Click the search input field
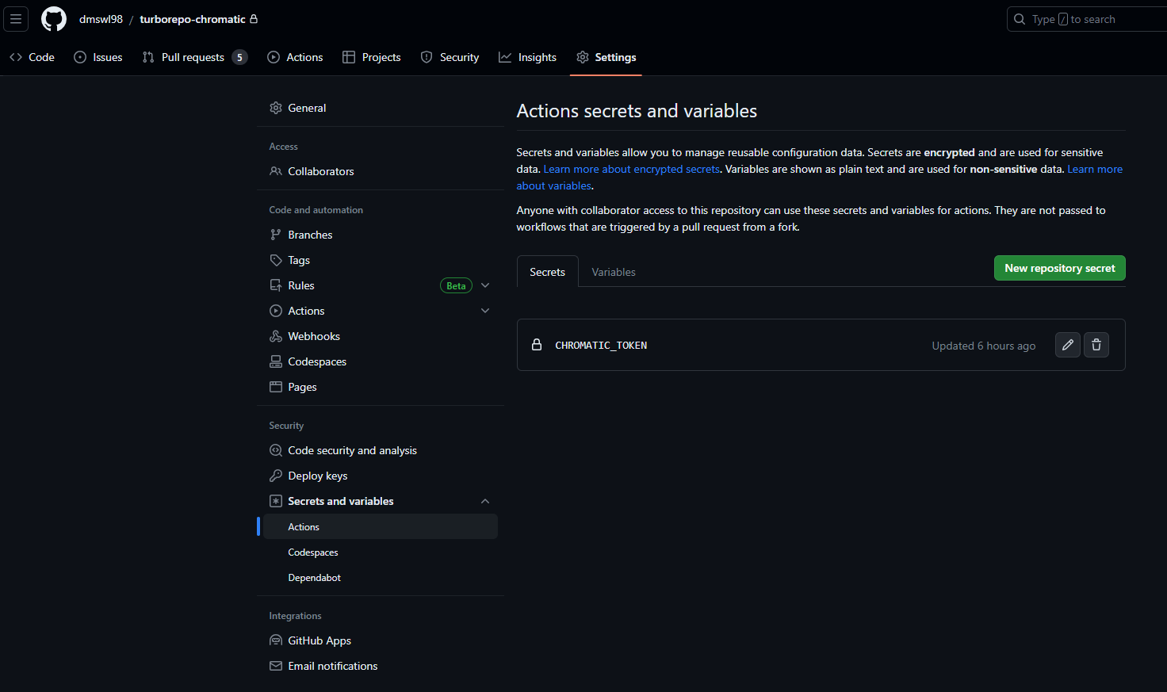Image resolution: width=1167 pixels, height=692 pixels. (x=1087, y=19)
